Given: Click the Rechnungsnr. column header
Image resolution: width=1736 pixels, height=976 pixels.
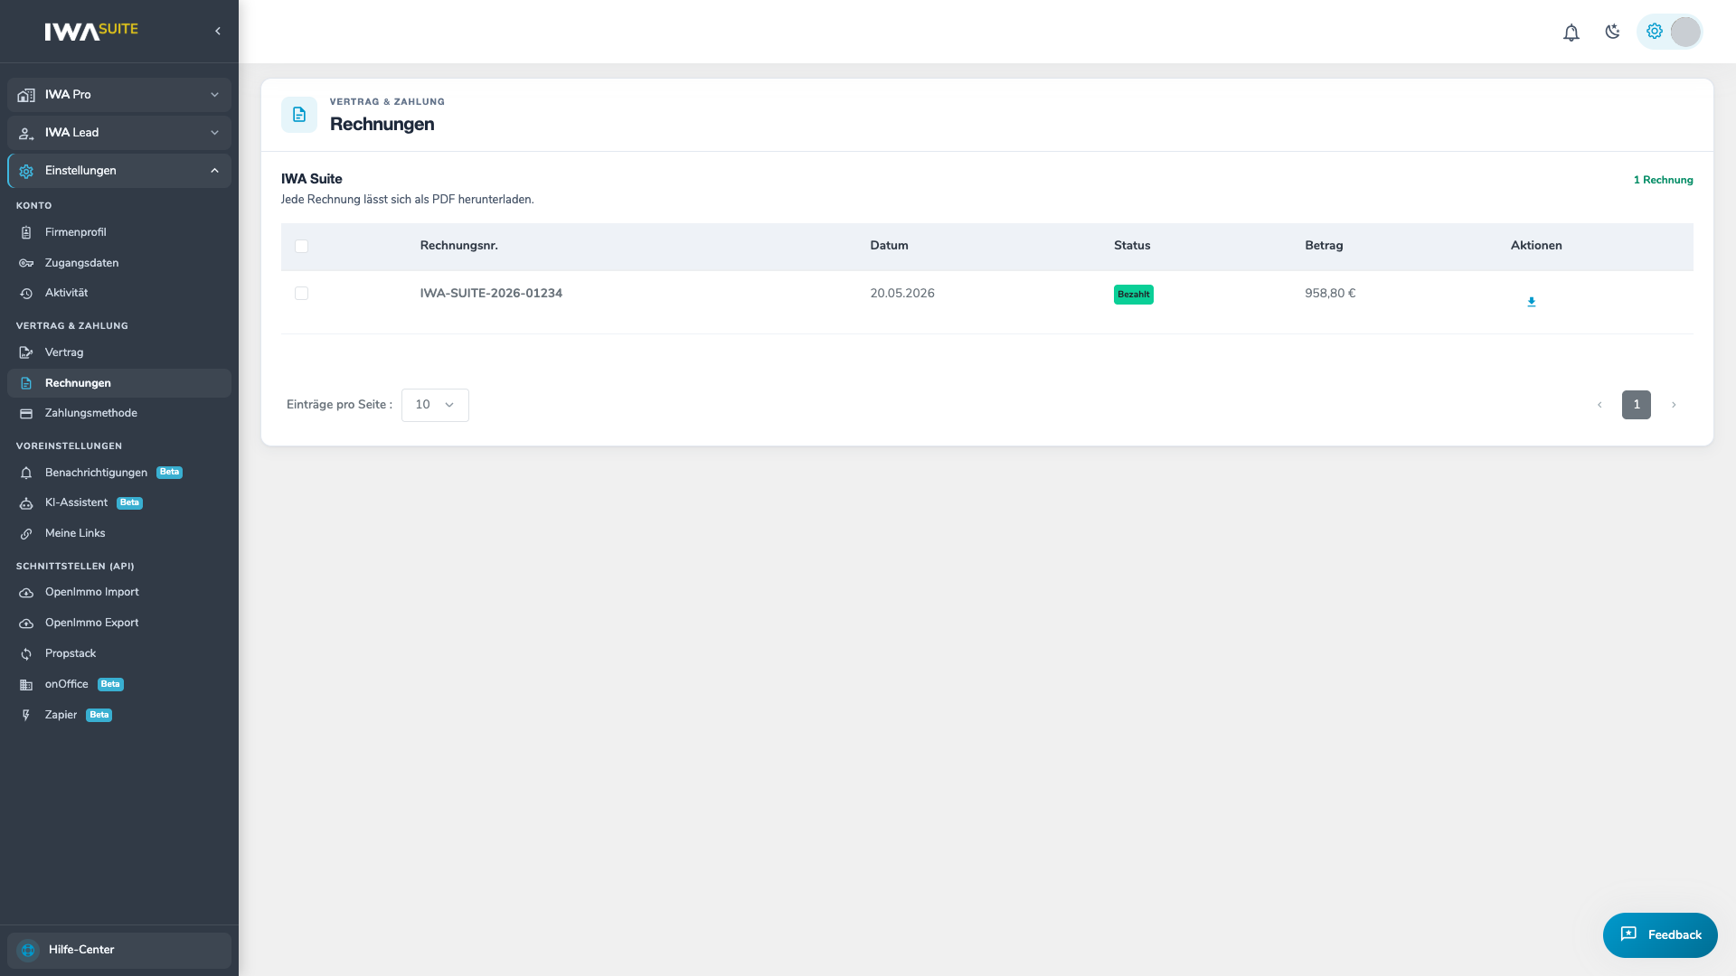Looking at the screenshot, I should (458, 246).
